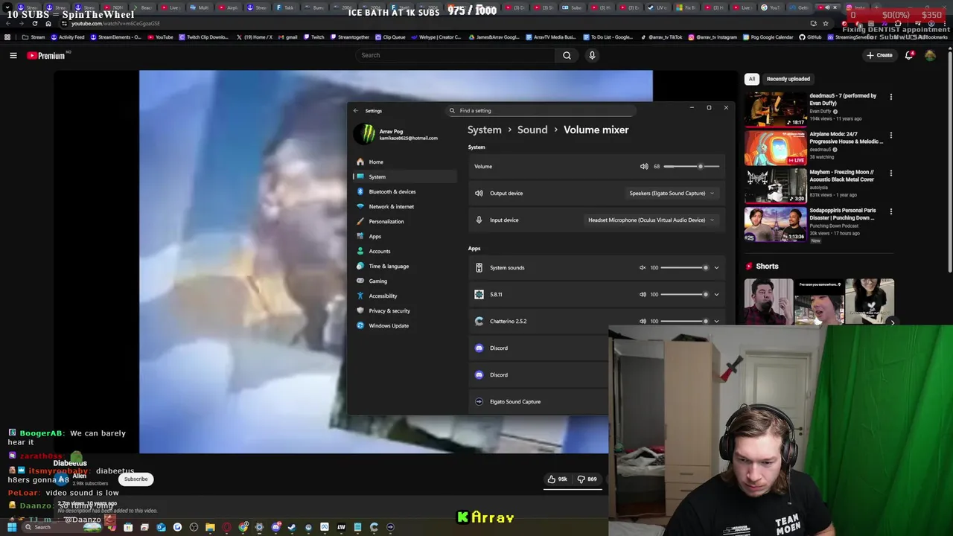The width and height of the screenshot is (953, 536).
Task: Open Accounts settings page
Action: (x=404, y=251)
